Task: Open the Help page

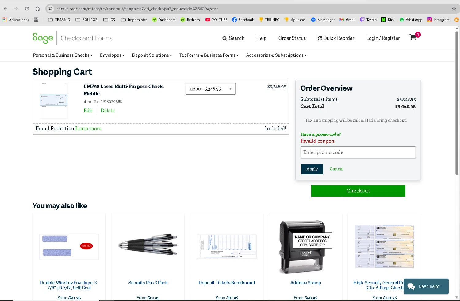Action: (261, 38)
